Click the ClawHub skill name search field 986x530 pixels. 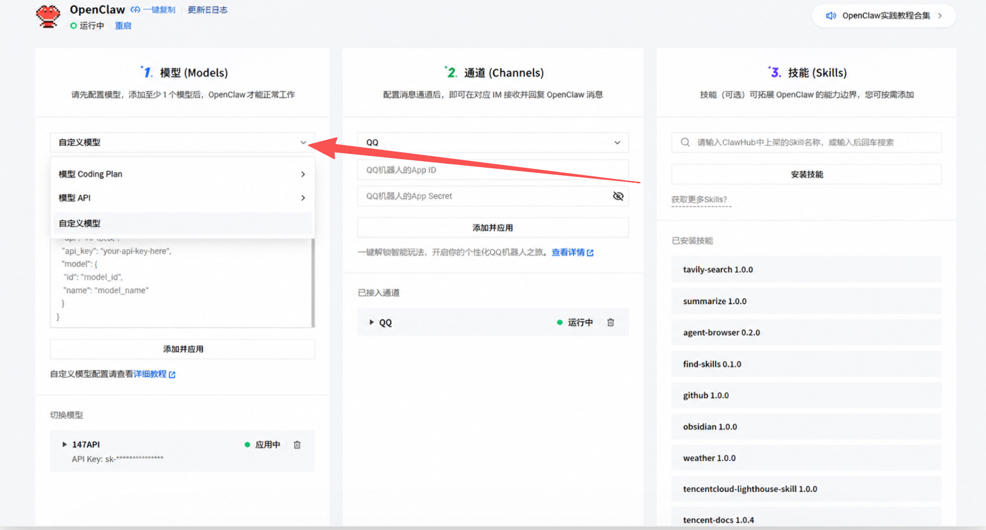click(806, 142)
